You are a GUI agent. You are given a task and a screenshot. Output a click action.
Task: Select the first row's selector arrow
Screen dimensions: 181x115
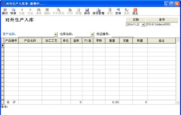pos(2,46)
